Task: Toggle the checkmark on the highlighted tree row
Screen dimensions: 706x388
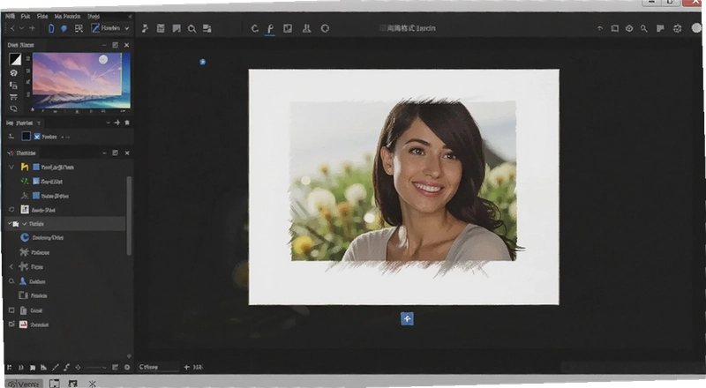Action: click(25, 224)
